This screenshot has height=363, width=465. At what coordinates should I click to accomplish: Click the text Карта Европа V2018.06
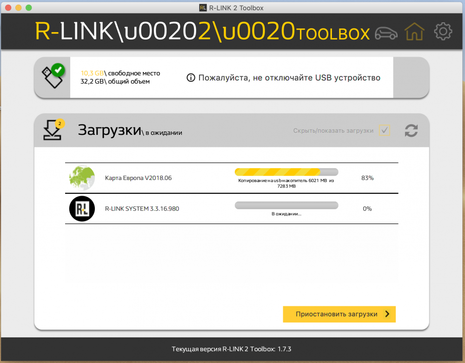[138, 178]
